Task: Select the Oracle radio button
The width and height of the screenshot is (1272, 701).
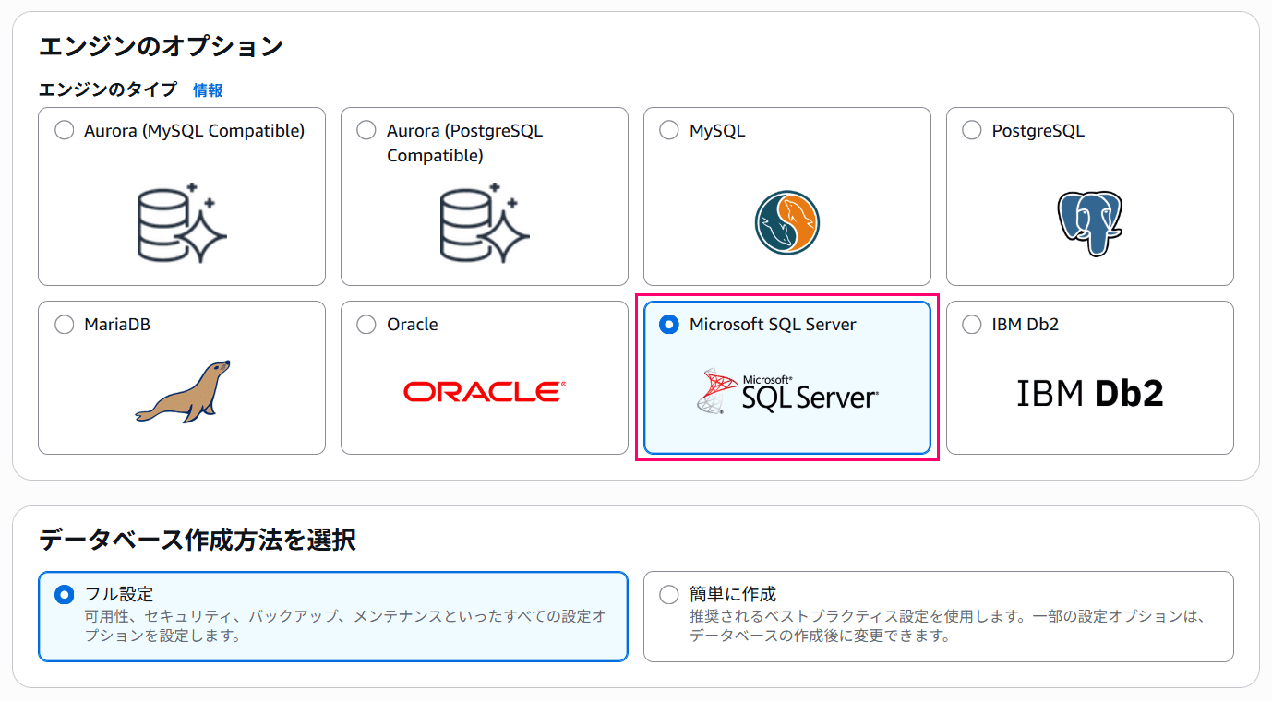Action: tap(366, 325)
